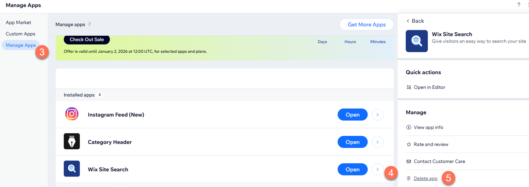Screen dimensions: 529x187
Task: Click the envelope icon for Contact Customer Care
Action: coord(409,161)
